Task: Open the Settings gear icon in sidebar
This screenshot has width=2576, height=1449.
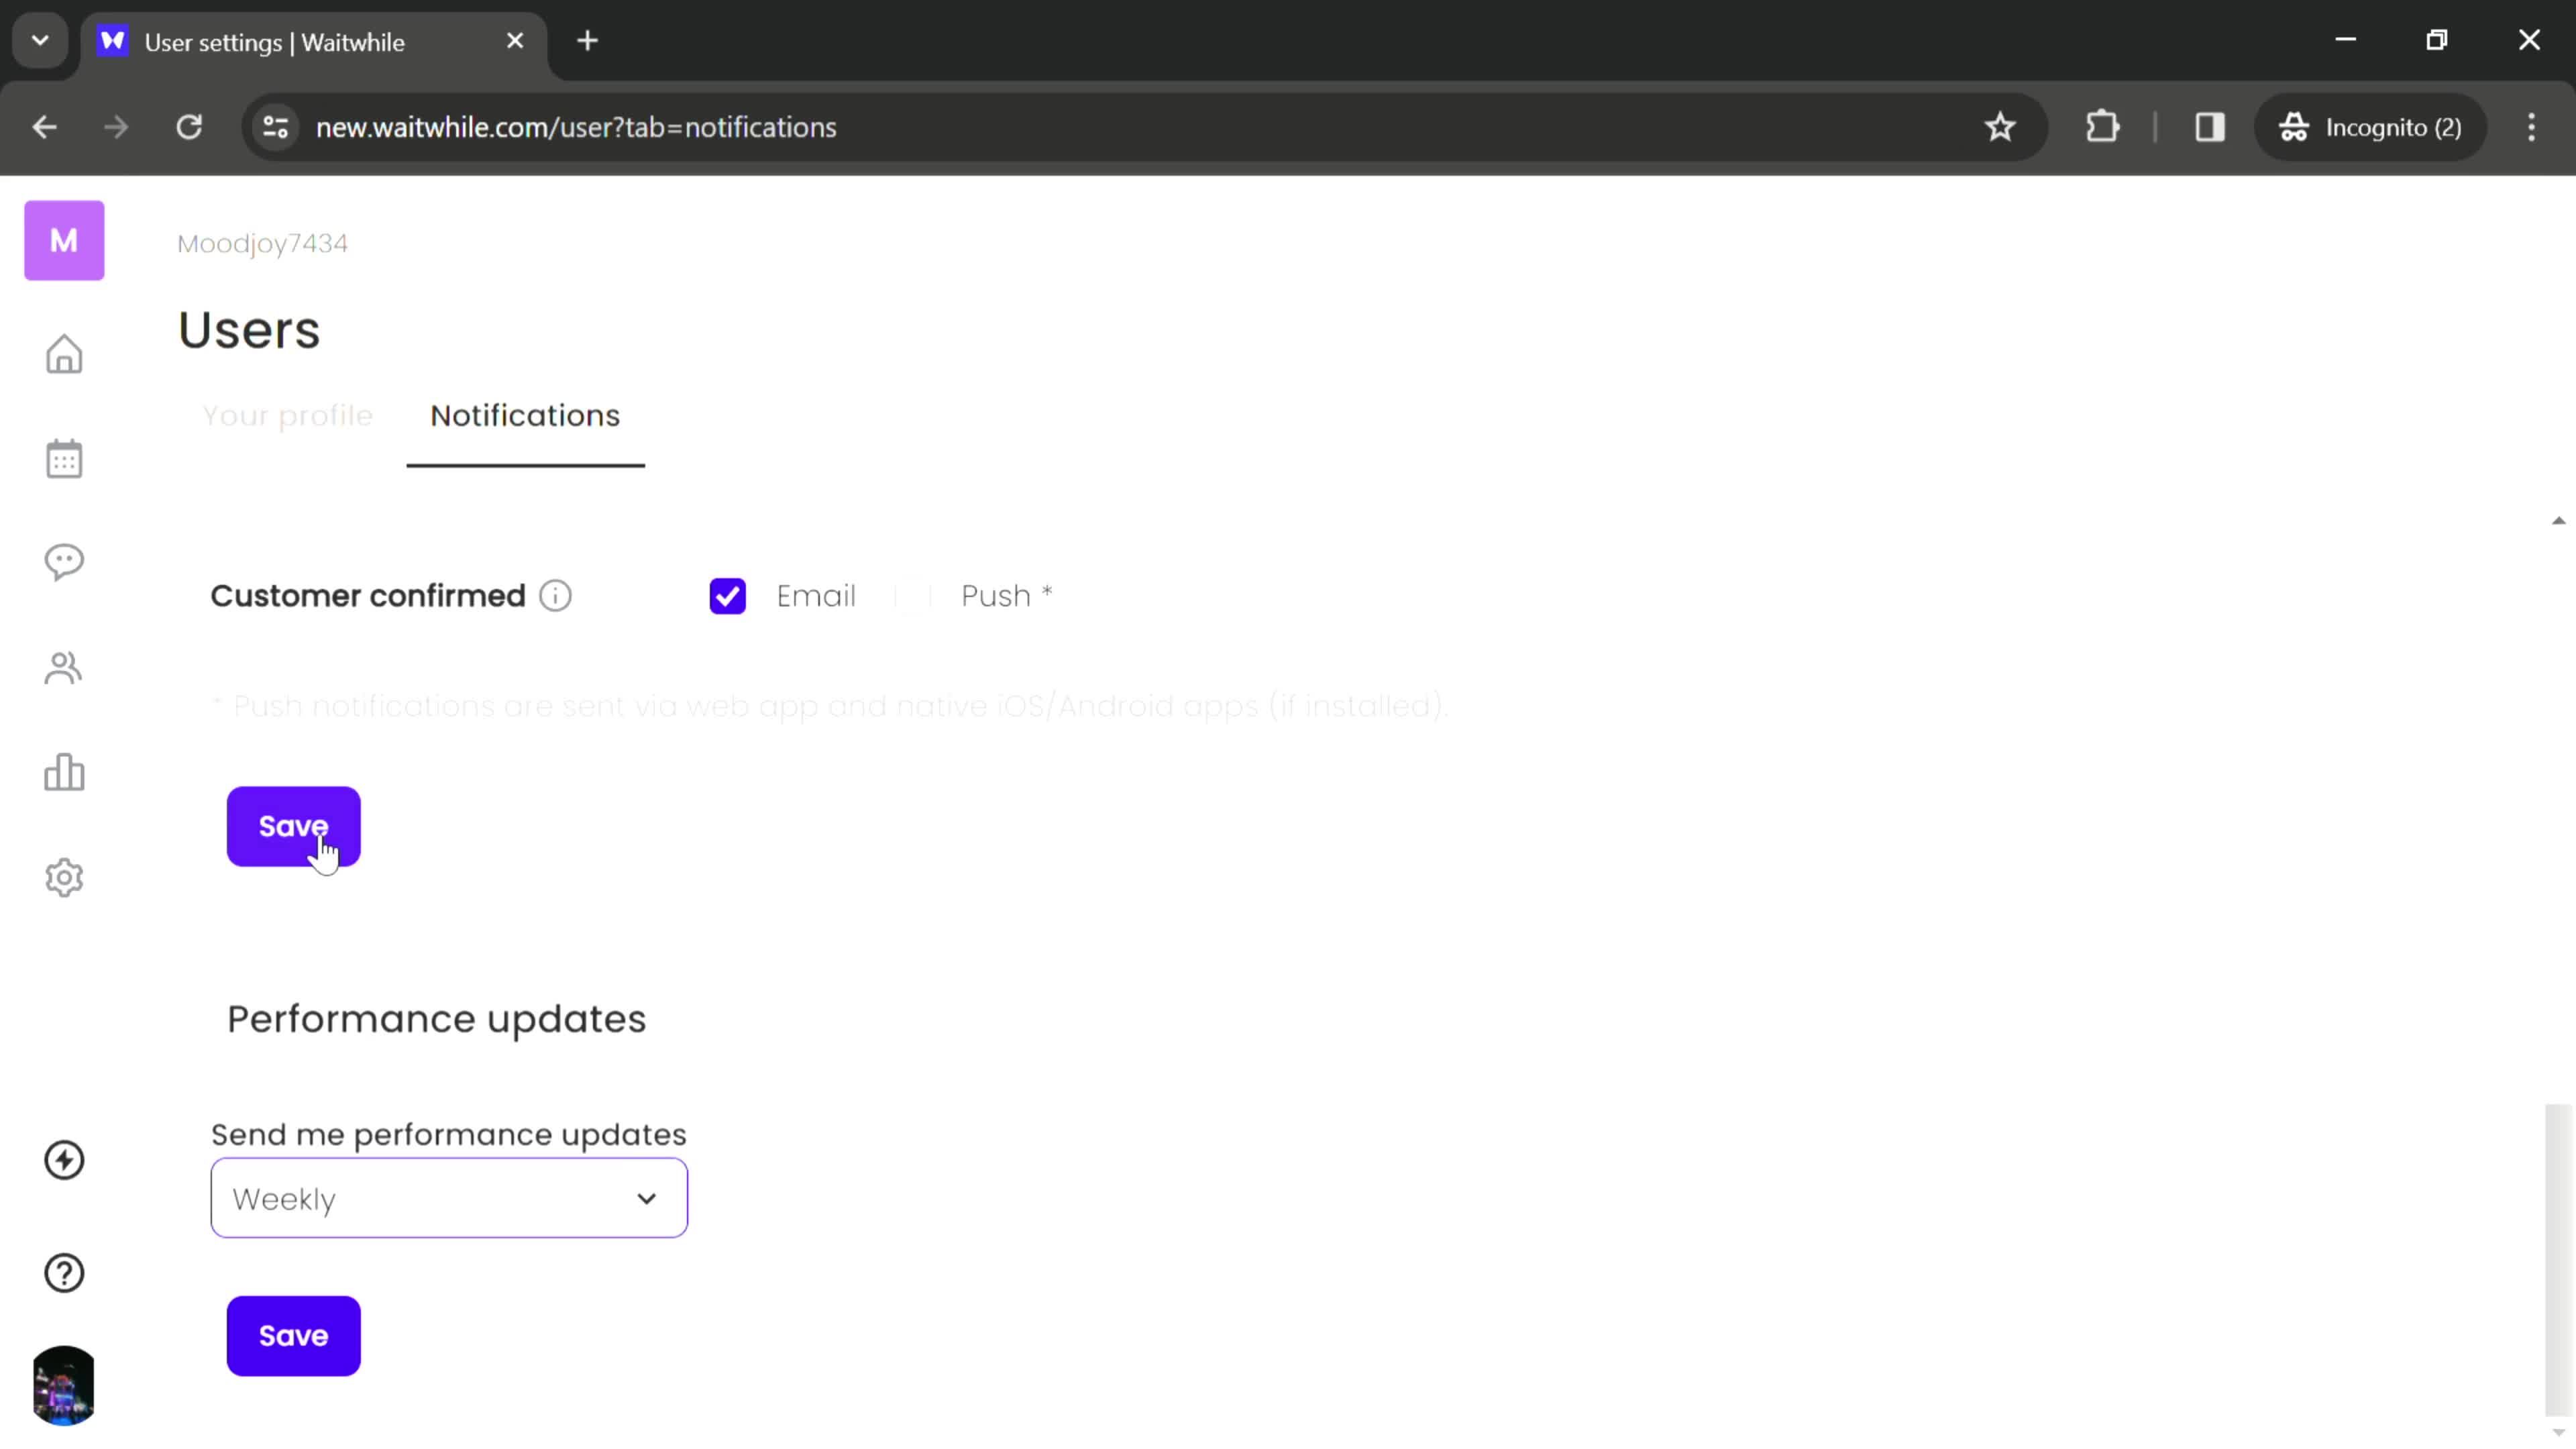Action: [x=64, y=878]
